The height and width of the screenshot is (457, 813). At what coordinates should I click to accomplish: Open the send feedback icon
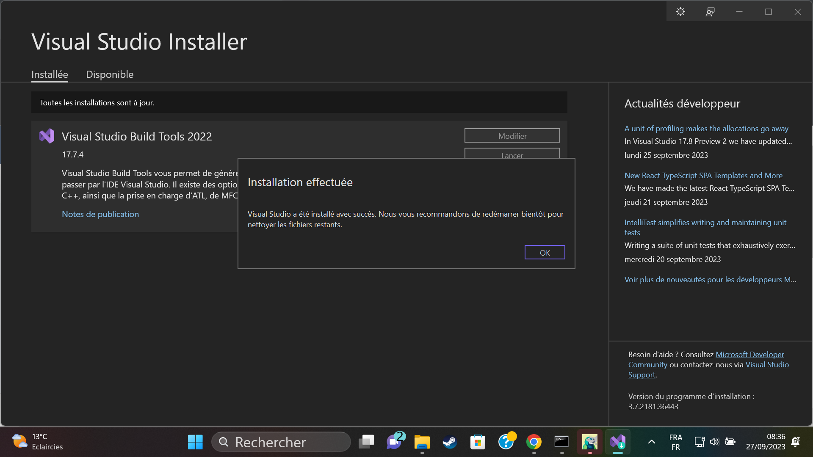click(710, 12)
